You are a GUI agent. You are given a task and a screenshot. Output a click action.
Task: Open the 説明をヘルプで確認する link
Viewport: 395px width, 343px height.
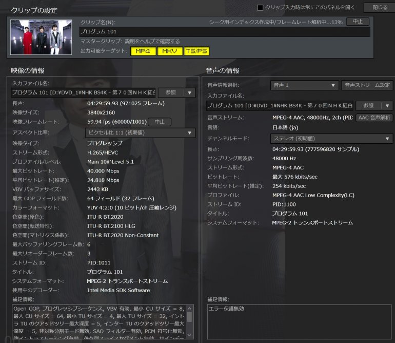(152, 42)
